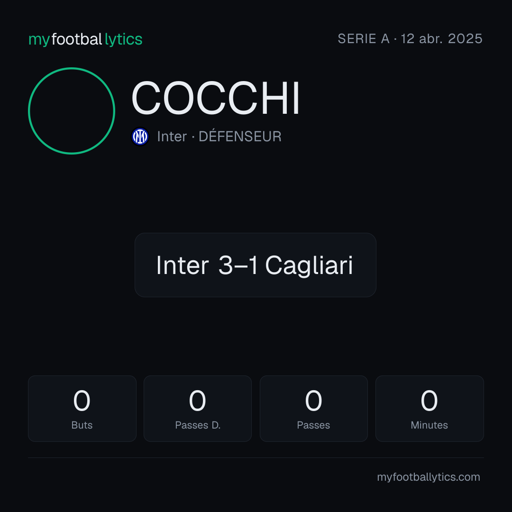The height and width of the screenshot is (512, 512).
Task: Click the zero value above Passes D.
Action: [198, 400]
